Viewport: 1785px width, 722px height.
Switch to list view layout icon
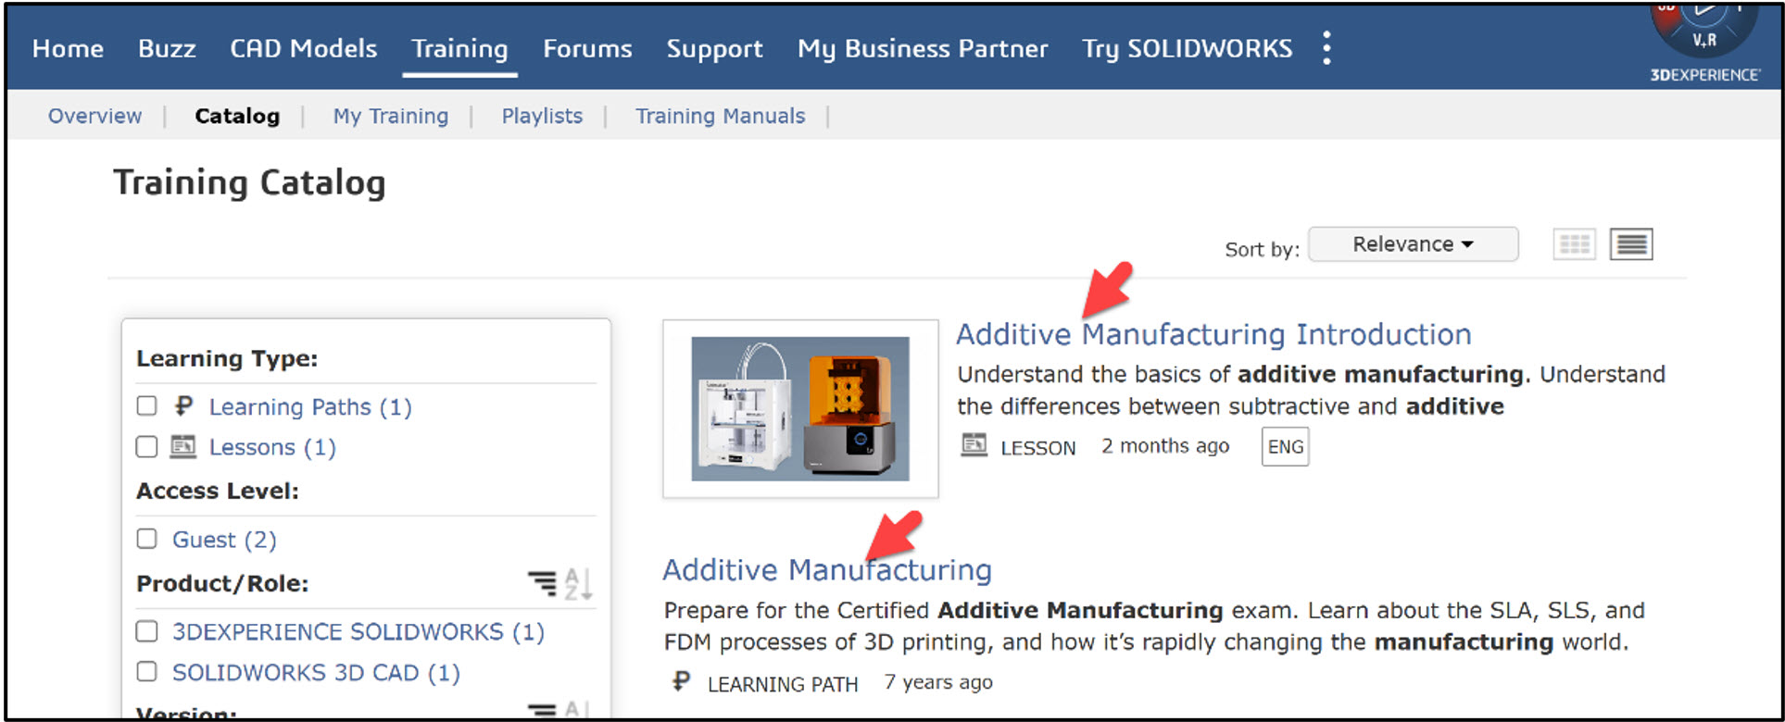(1631, 244)
